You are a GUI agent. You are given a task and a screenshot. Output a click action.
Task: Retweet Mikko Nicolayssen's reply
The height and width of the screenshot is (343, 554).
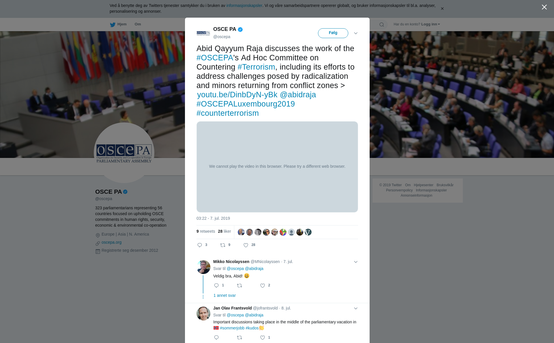click(x=239, y=286)
